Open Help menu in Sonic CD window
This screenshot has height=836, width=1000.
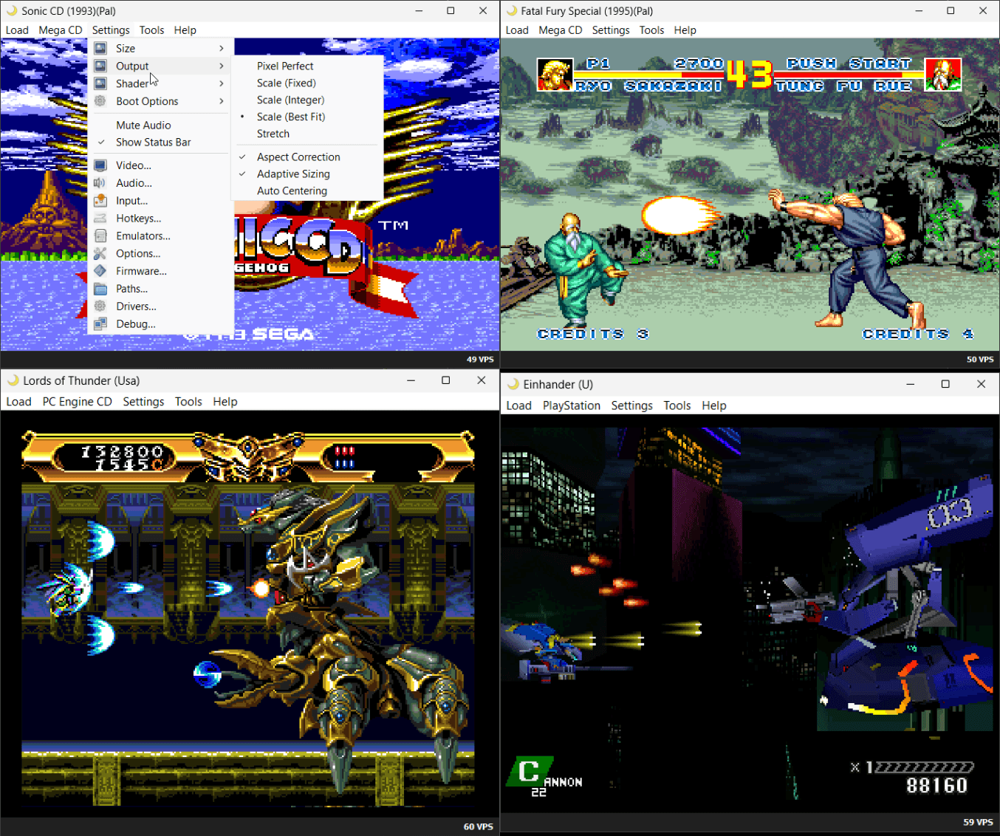point(185,30)
